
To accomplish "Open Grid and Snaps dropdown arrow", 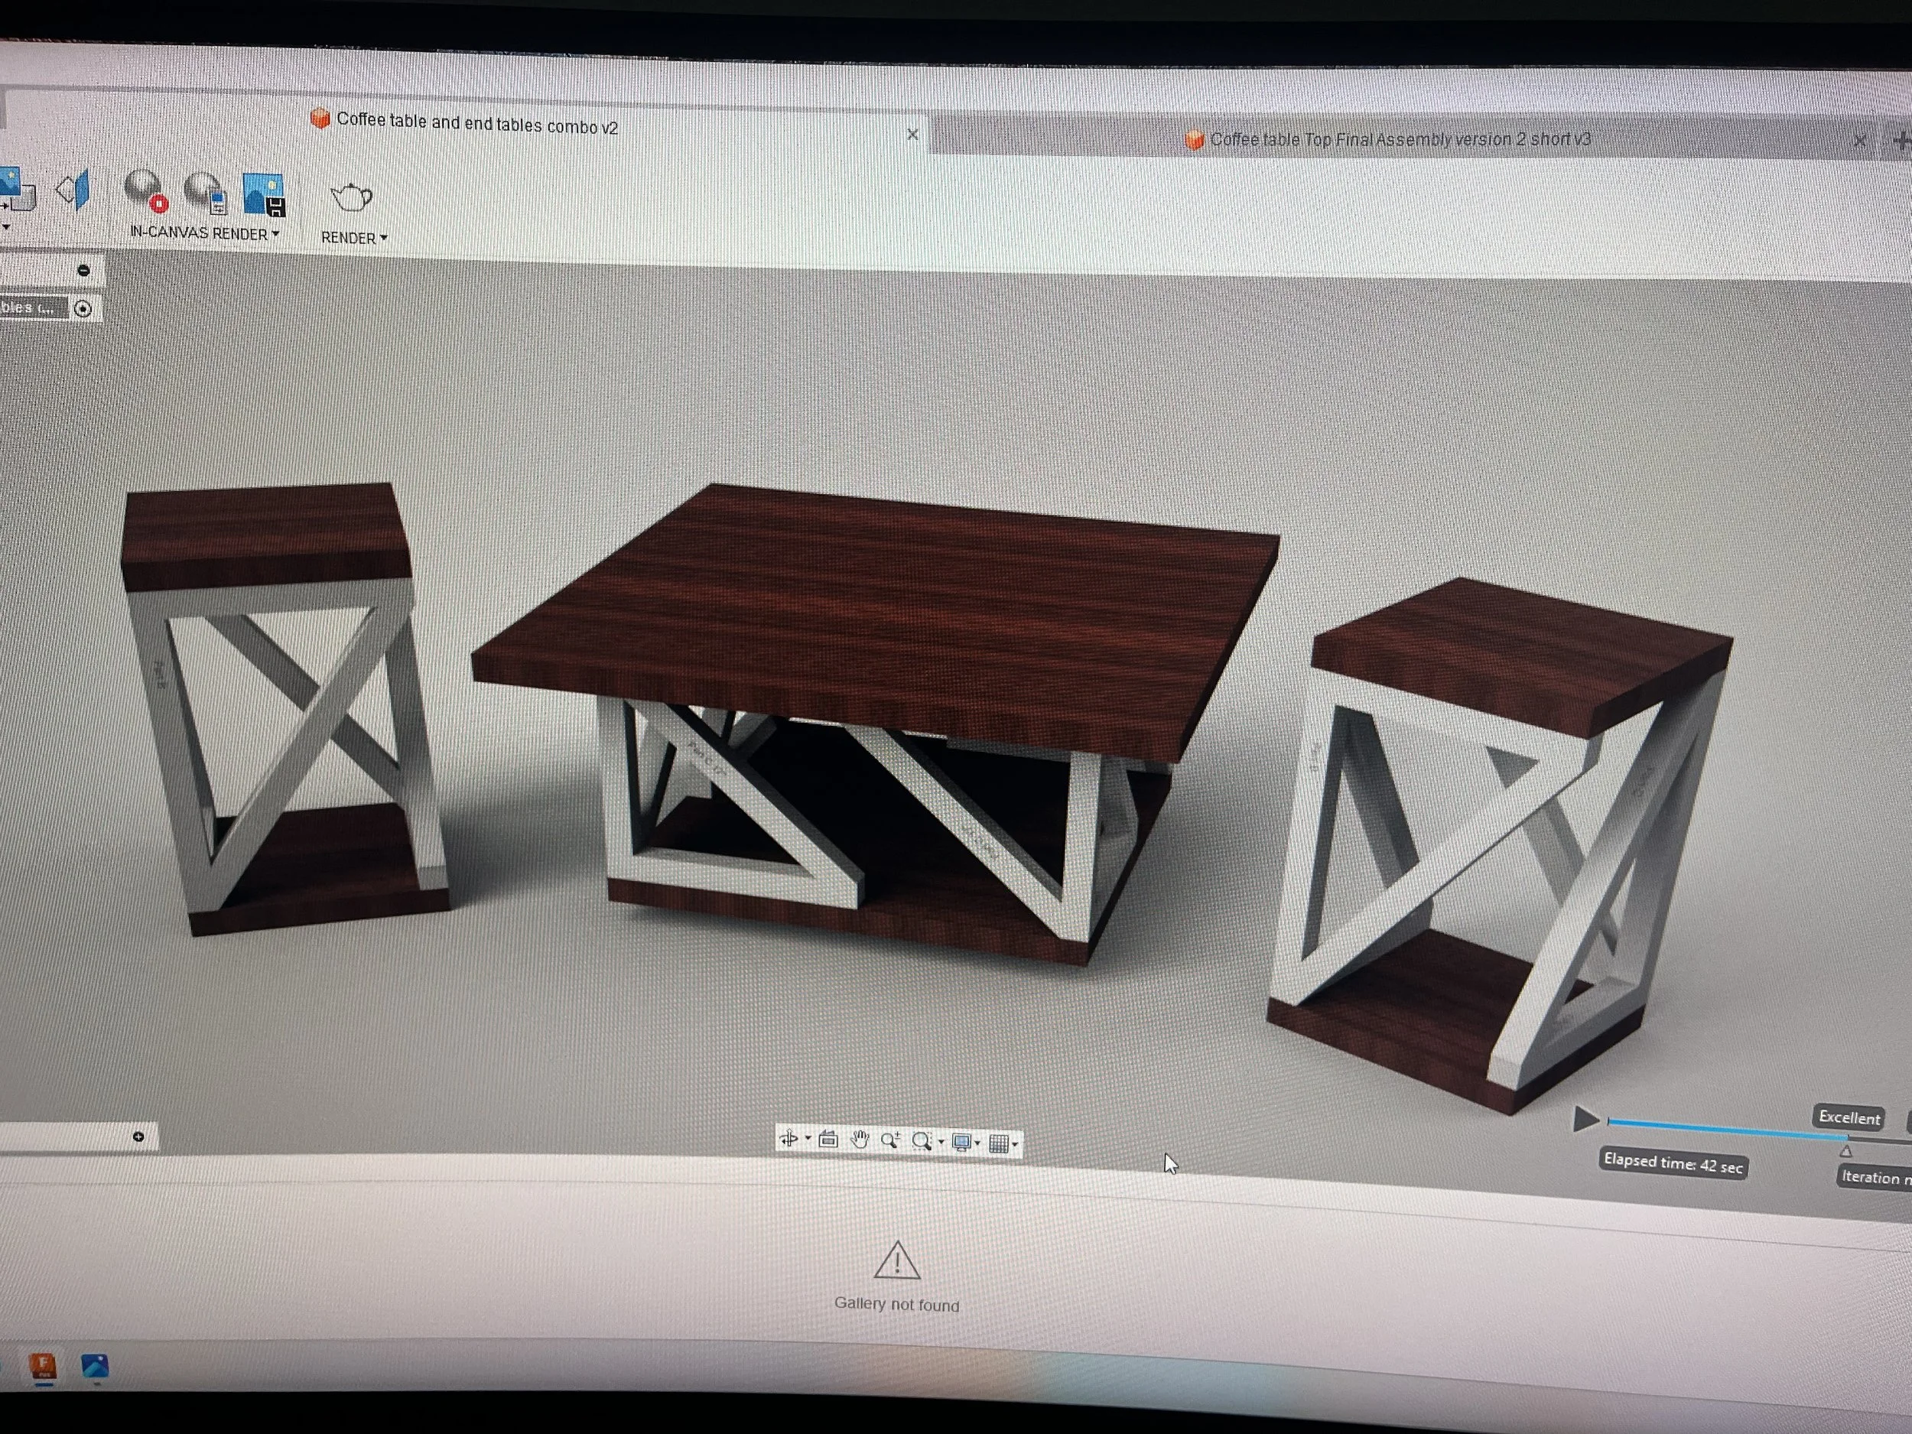I will tap(1015, 1144).
